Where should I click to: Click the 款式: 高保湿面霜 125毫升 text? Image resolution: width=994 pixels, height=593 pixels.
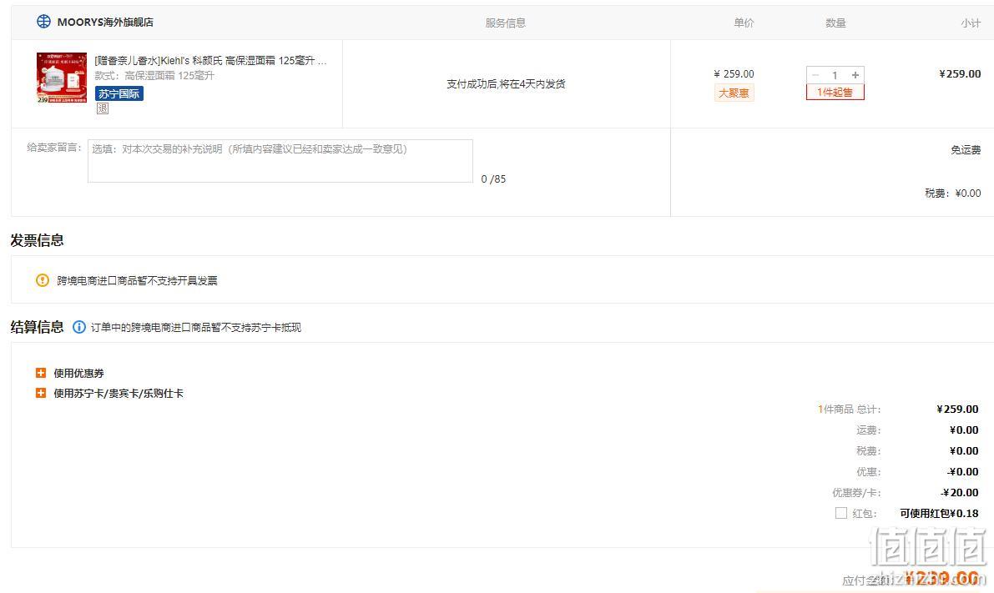click(154, 75)
